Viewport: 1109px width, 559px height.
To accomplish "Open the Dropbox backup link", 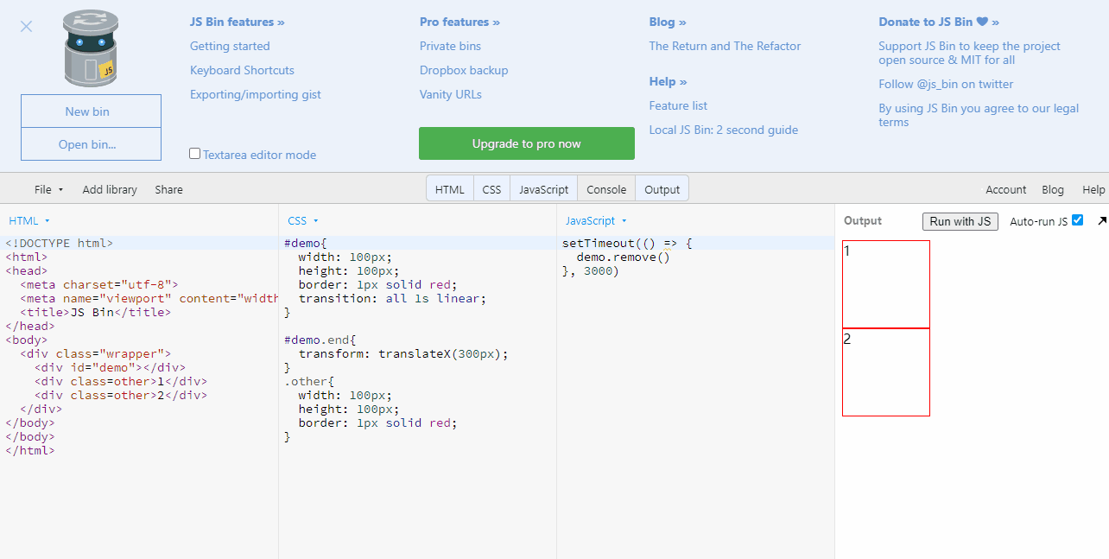I will [x=464, y=70].
